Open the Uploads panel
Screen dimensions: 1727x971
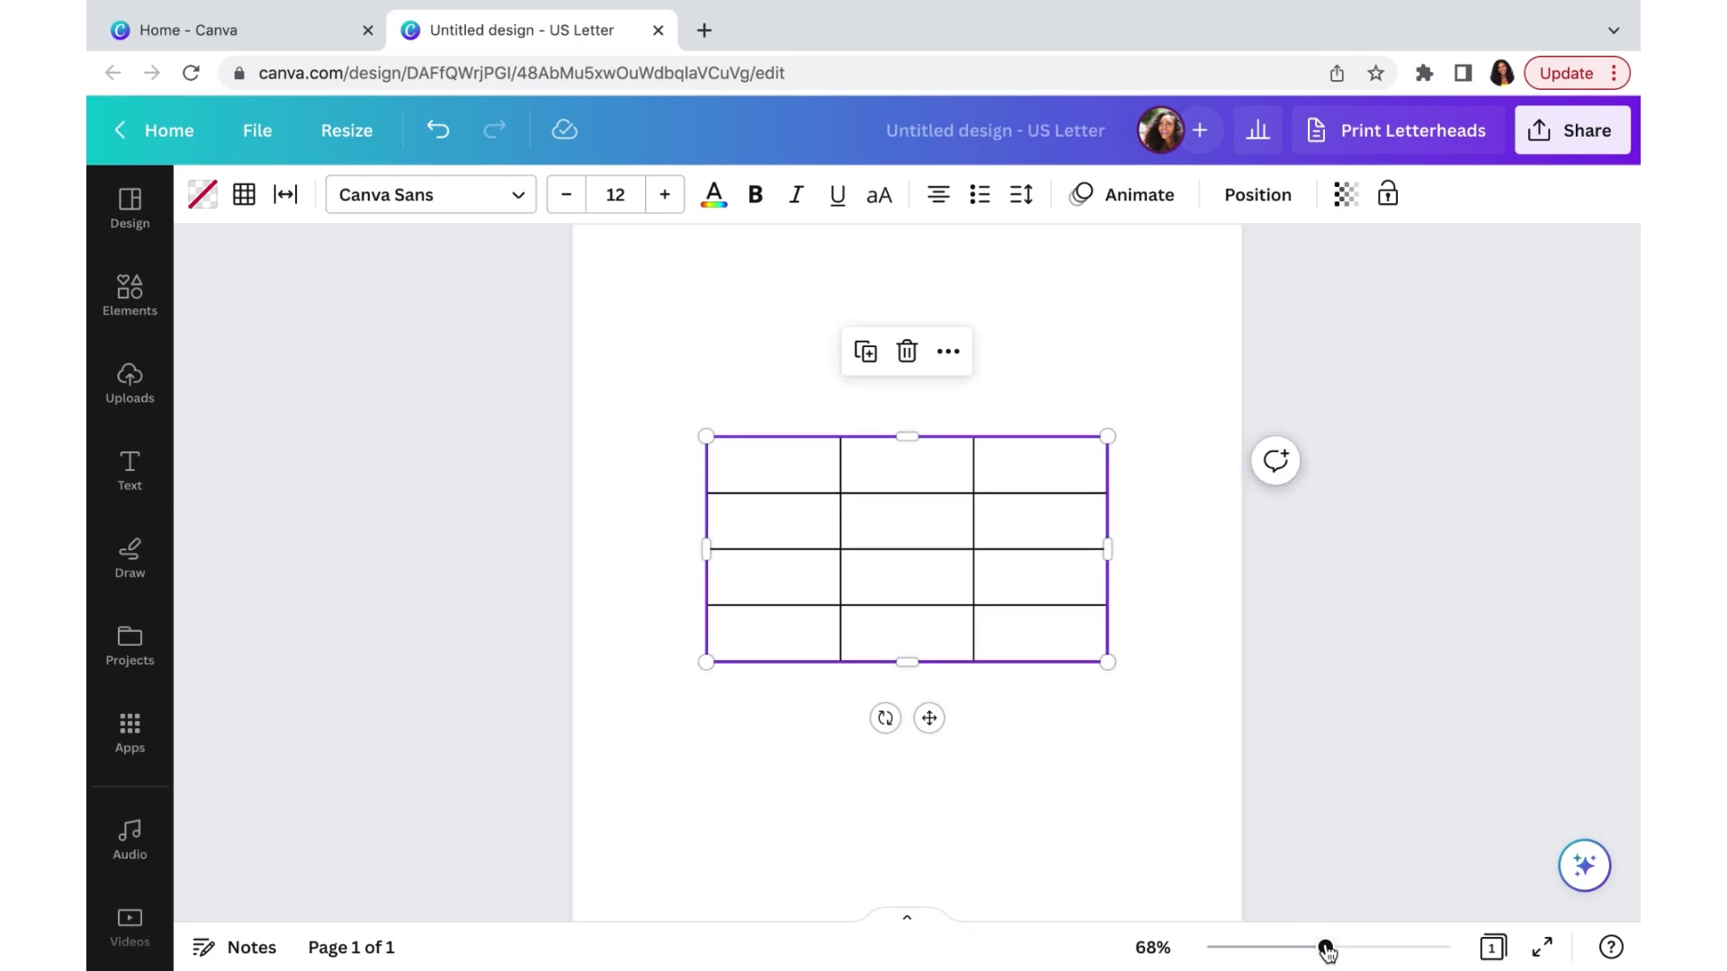129,384
